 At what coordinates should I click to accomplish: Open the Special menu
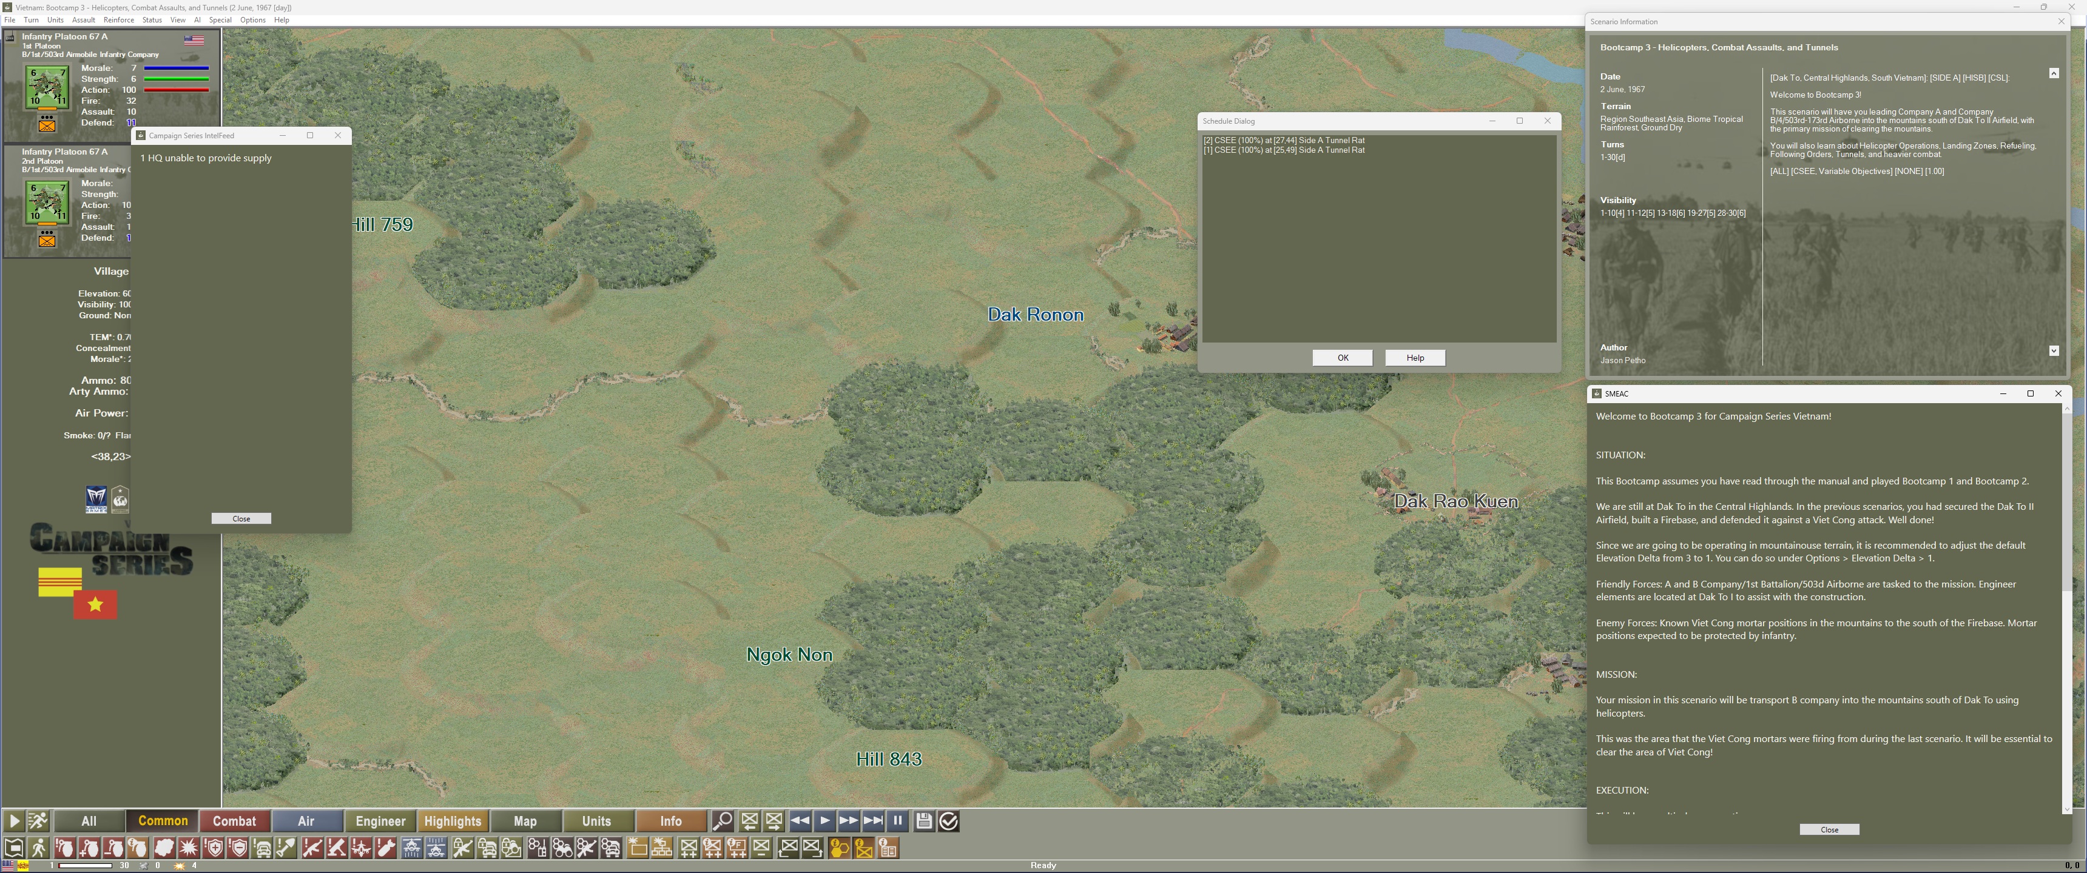220,19
